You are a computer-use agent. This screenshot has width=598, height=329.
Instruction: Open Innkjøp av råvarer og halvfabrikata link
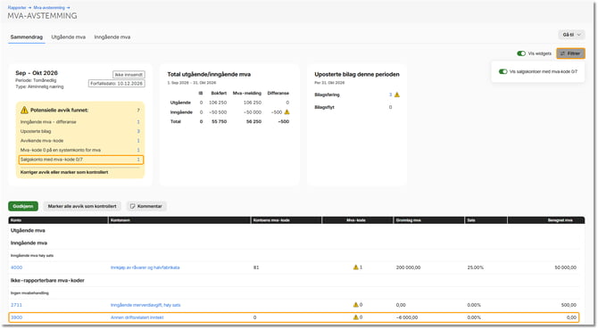145,267
